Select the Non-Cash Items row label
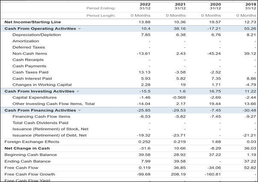This screenshot has width=258, height=182. click(29, 53)
